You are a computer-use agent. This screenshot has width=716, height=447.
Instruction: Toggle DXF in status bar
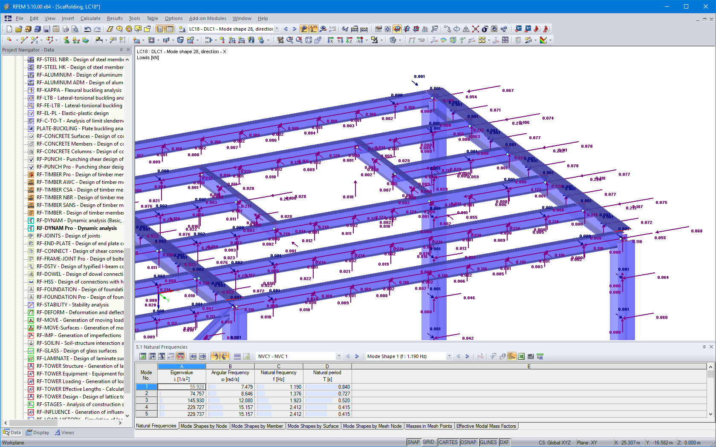tap(505, 442)
